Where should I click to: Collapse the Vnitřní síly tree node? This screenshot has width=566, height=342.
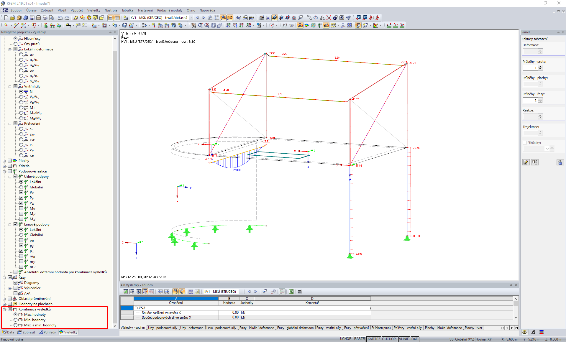pyautogui.click(x=10, y=86)
